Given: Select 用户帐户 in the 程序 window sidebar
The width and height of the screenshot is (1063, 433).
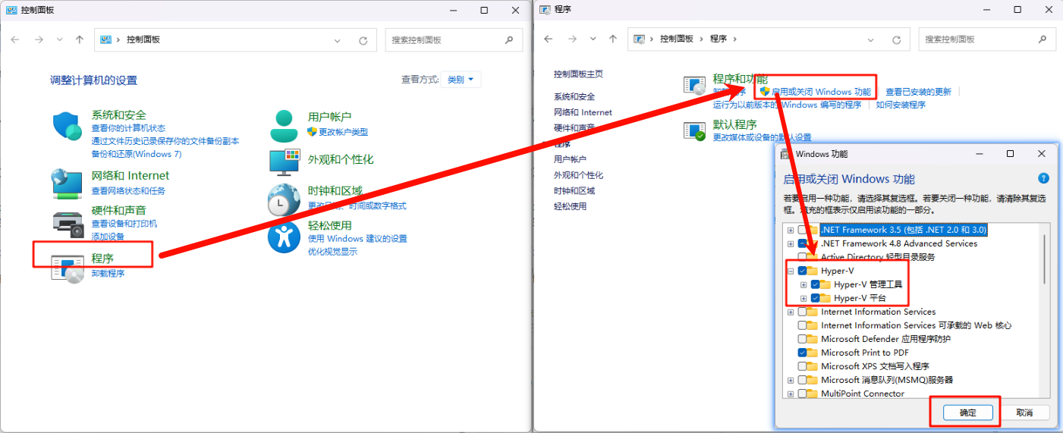Looking at the screenshot, I should coord(570,159).
